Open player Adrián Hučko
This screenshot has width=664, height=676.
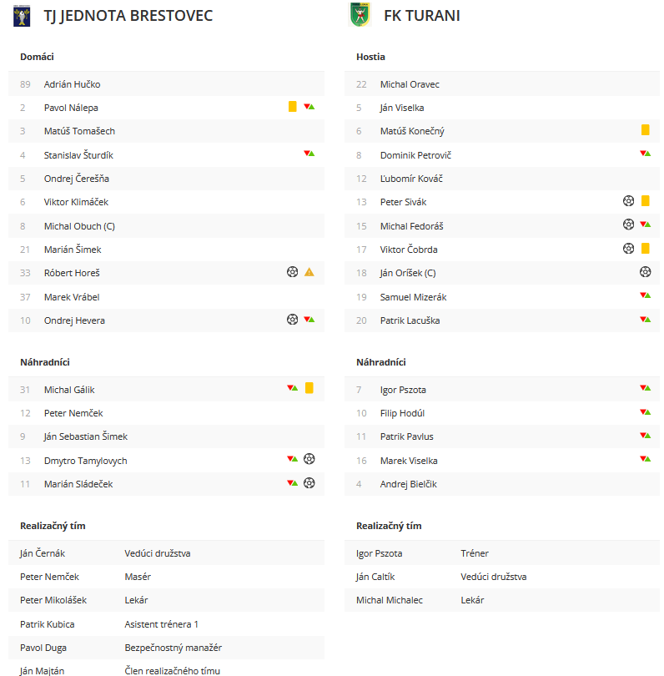click(x=72, y=84)
